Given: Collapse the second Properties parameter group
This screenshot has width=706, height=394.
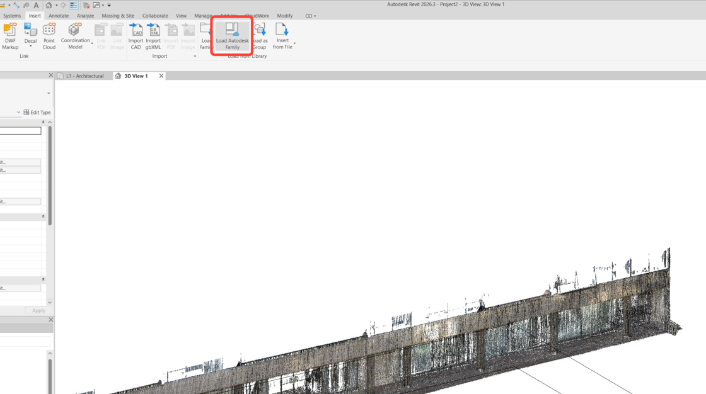Looking at the screenshot, I should [43, 217].
